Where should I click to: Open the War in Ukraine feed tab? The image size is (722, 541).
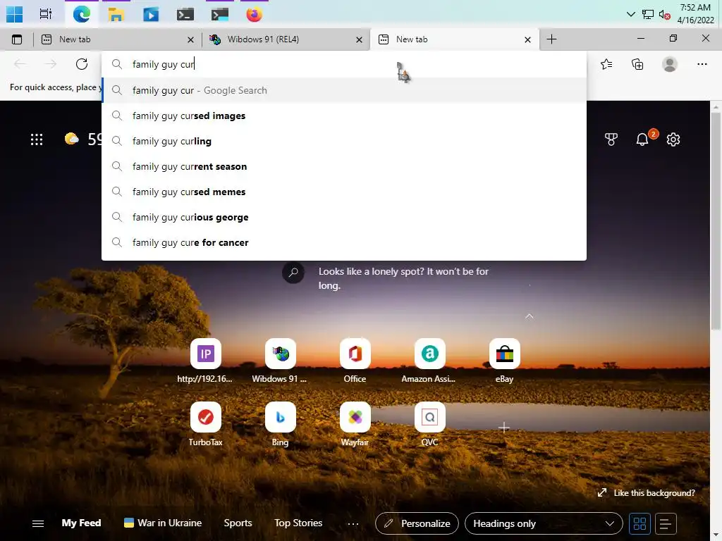163,523
